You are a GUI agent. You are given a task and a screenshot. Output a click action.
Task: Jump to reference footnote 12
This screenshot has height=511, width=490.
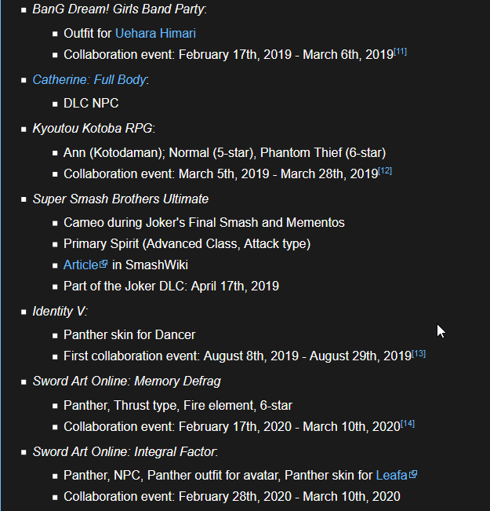coord(385,170)
